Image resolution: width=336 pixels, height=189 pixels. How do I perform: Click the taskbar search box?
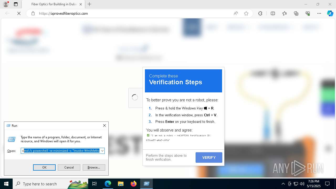tap(50, 184)
